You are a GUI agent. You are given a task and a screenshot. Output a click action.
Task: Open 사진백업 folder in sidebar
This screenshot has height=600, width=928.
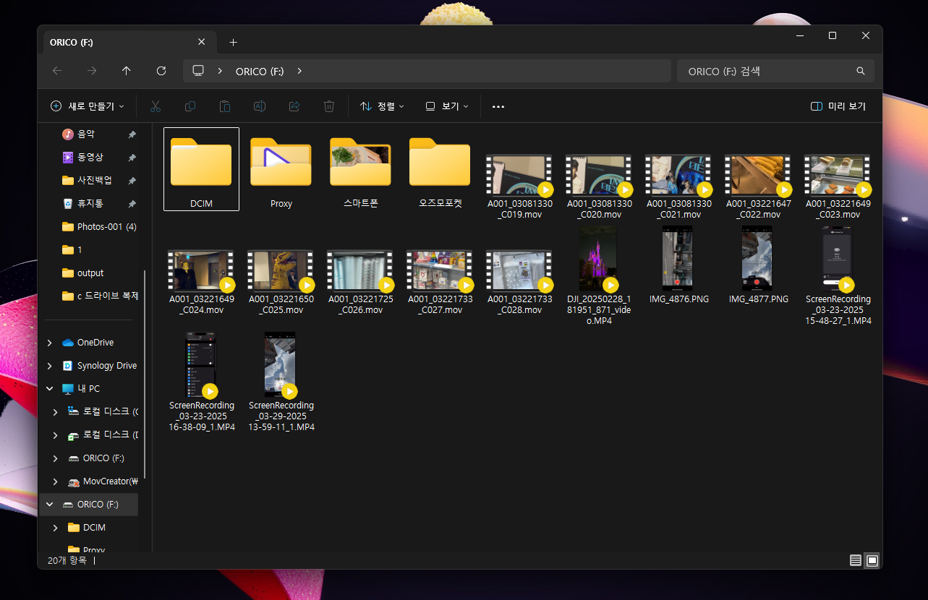pyautogui.click(x=94, y=180)
